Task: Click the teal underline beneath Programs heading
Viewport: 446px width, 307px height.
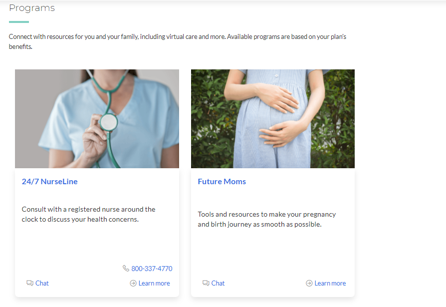Action: [19, 22]
